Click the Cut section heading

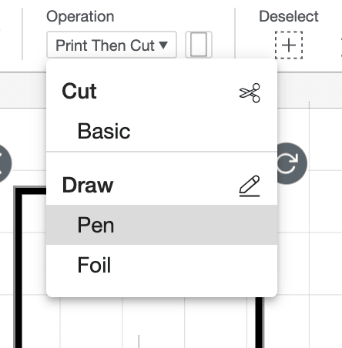click(79, 92)
